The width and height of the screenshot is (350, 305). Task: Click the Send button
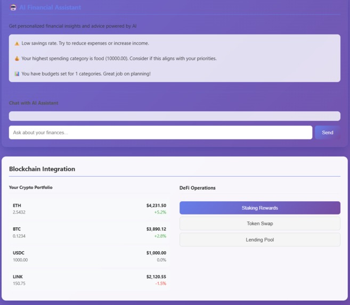tap(328, 133)
